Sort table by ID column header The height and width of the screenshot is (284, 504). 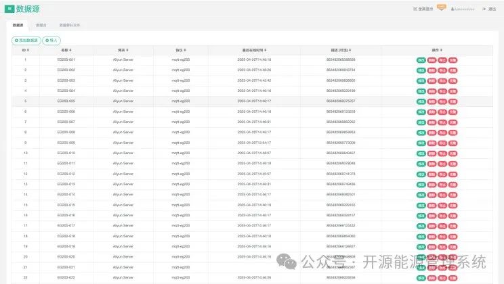[25, 50]
